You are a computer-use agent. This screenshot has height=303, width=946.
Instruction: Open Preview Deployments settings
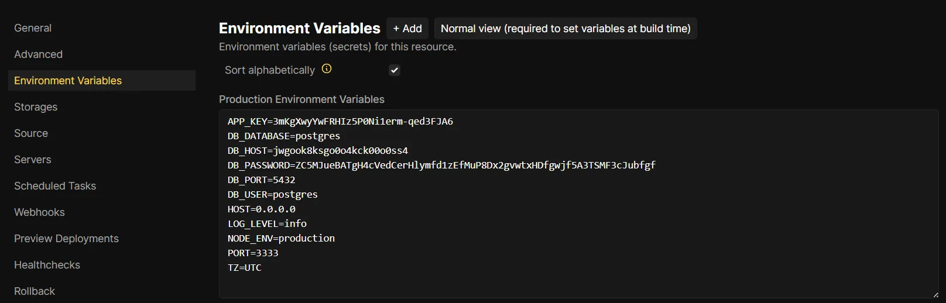[66, 239]
